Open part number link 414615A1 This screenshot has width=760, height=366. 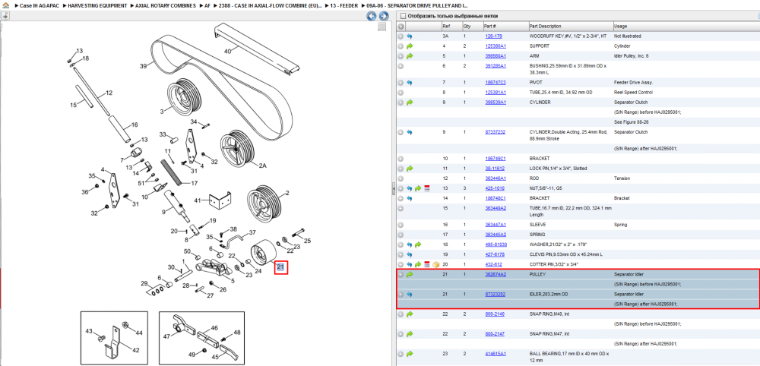click(x=496, y=354)
